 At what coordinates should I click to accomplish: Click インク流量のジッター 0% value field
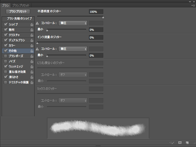pos(96,38)
